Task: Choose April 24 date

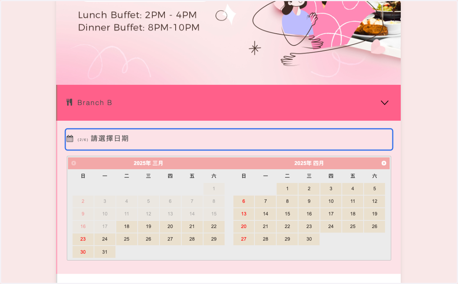Action: pyautogui.click(x=331, y=227)
